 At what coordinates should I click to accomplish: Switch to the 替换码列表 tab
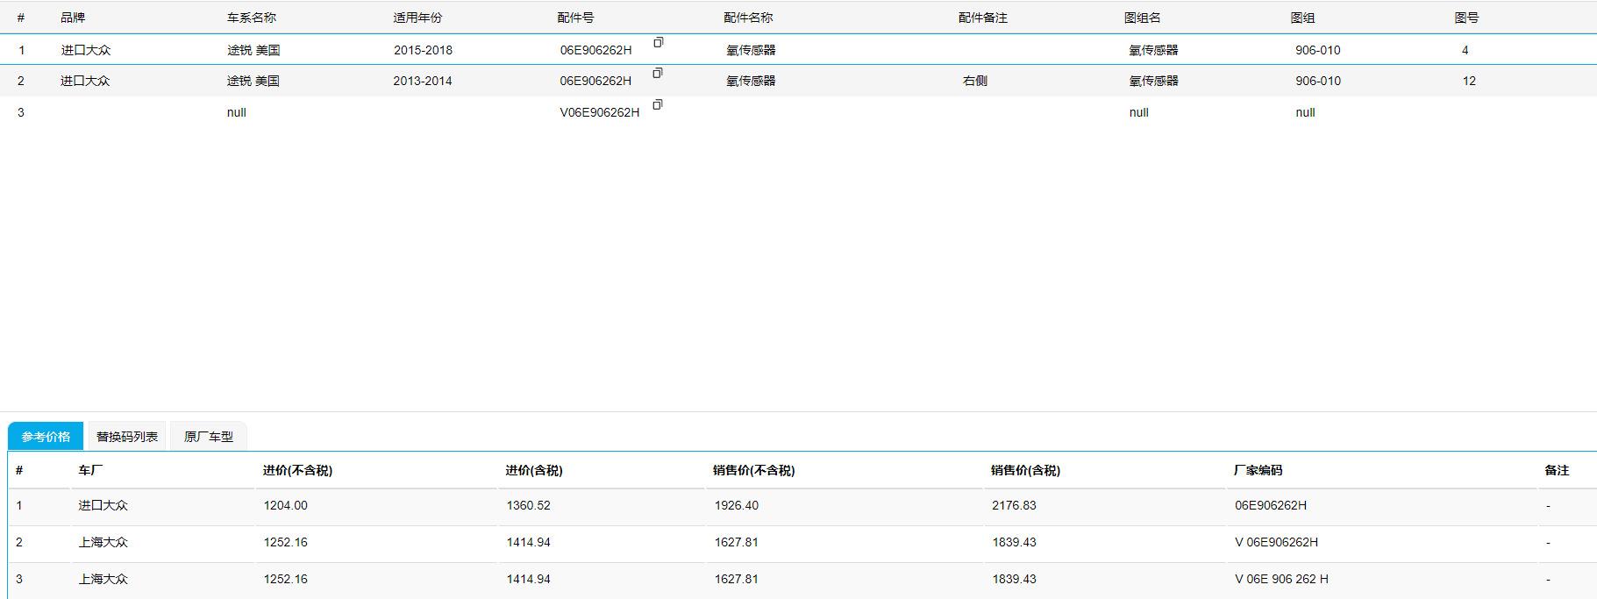coord(127,437)
